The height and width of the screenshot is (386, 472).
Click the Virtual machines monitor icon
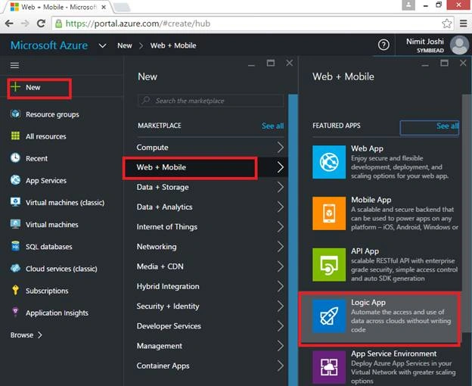[15, 224]
